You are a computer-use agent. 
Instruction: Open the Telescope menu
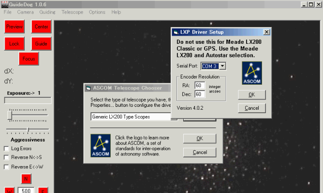pos(73,12)
